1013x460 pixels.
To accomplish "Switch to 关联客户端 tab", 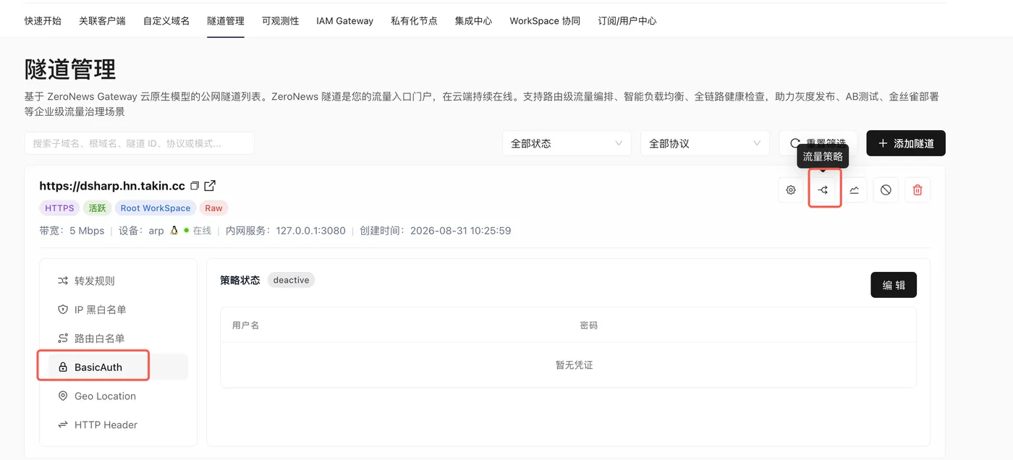I will (x=102, y=21).
